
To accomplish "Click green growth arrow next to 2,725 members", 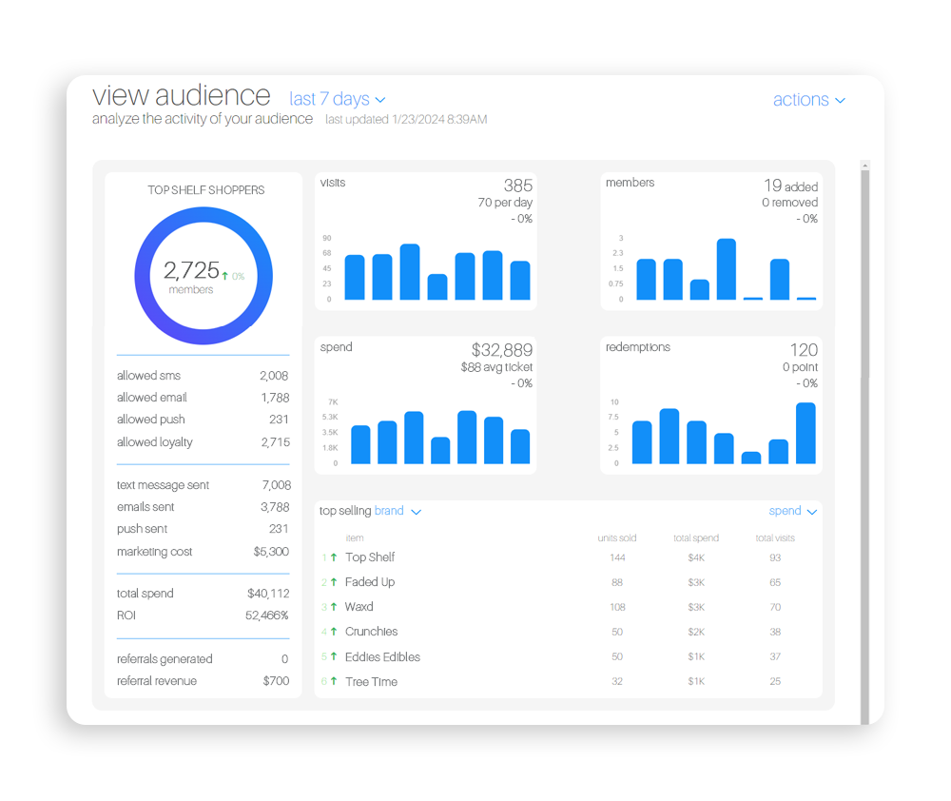I will pos(225,276).
